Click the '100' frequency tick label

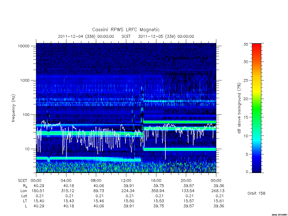tap(26, 115)
